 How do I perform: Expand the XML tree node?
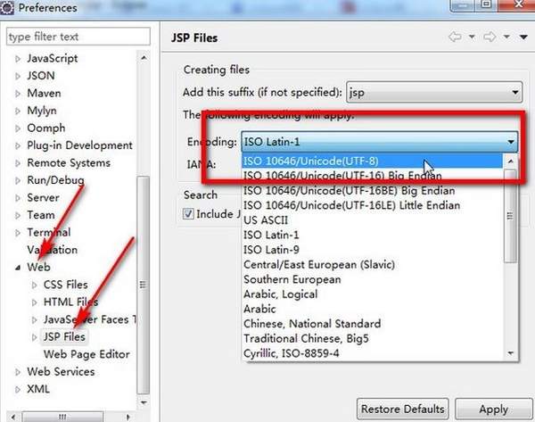coord(18,389)
